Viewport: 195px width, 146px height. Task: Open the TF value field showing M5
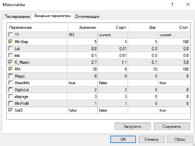coord(82,35)
